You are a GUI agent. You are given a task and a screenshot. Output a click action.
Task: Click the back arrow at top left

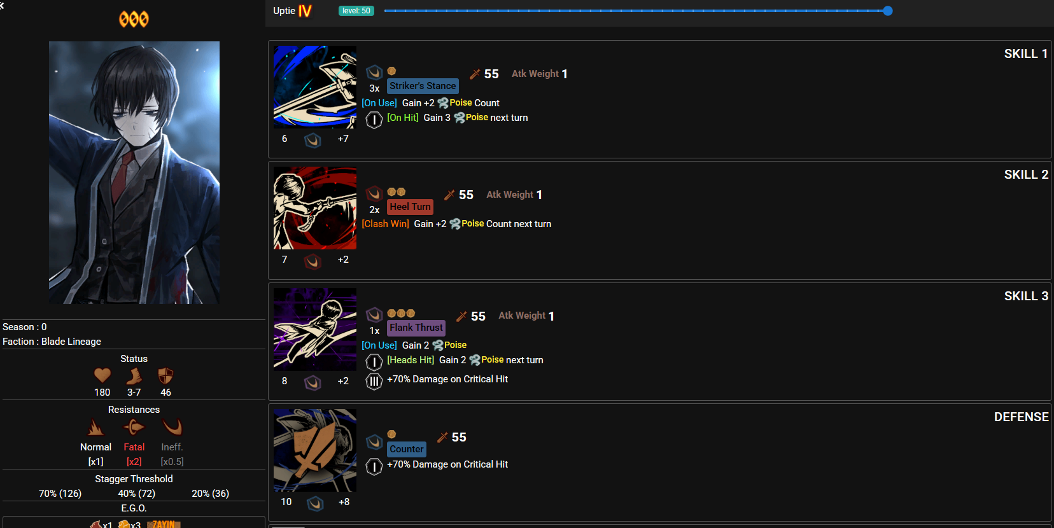[x=2, y=5]
